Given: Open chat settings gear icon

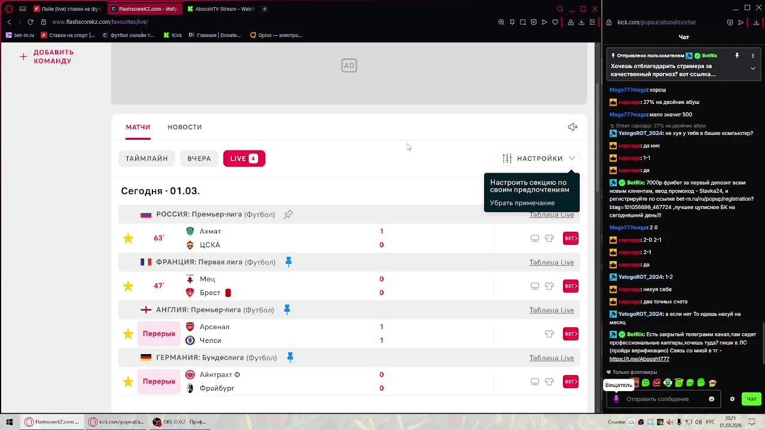Looking at the screenshot, I should pyautogui.click(x=732, y=399).
